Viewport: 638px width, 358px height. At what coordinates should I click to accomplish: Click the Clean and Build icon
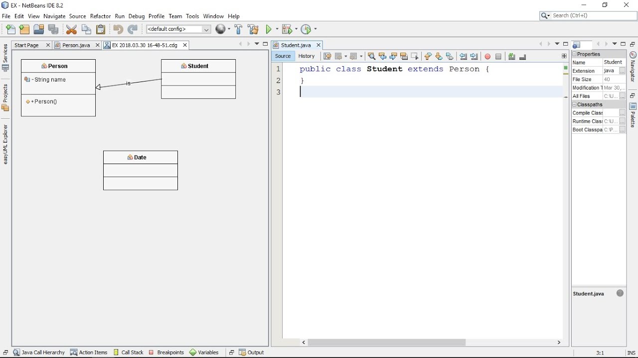(x=253, y=29)
